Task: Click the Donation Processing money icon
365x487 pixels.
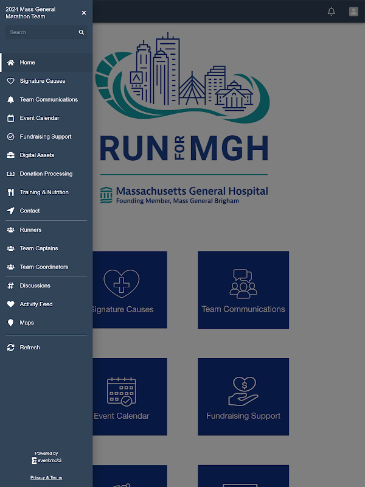Action: pyautogui.click(x=10, y=174)
